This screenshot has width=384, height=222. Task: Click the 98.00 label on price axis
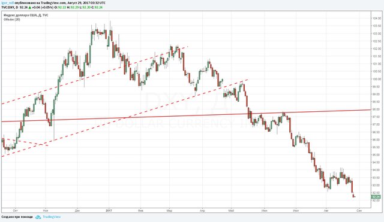[x=377, y=110]
